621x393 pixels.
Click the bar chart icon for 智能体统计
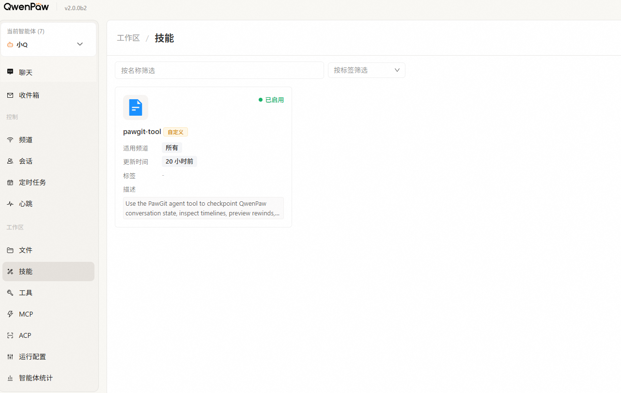(10, 378)
